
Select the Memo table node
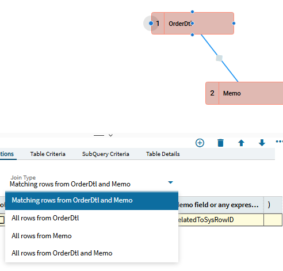click(244, 93)
